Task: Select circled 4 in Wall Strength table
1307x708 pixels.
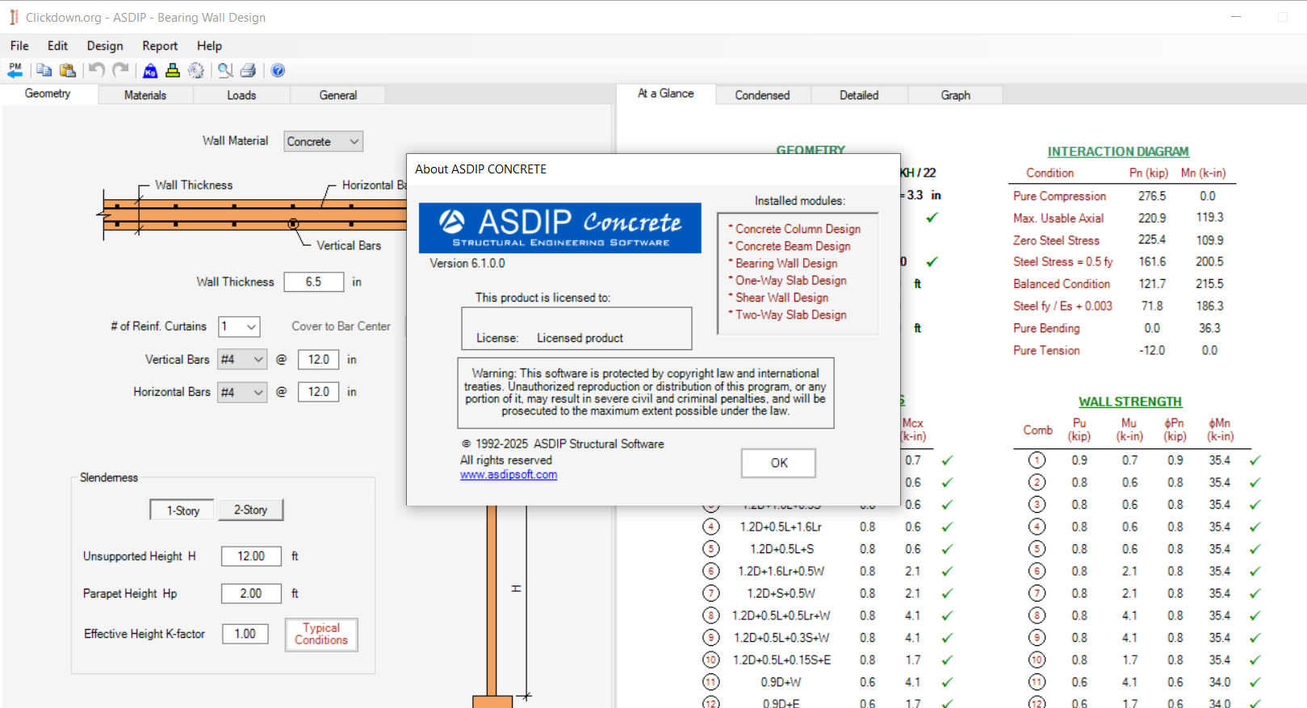Action: 1037,527
